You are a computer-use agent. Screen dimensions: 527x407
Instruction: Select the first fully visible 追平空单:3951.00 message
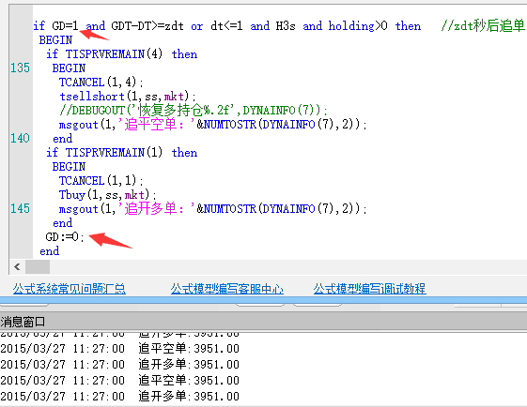[119, 349]
